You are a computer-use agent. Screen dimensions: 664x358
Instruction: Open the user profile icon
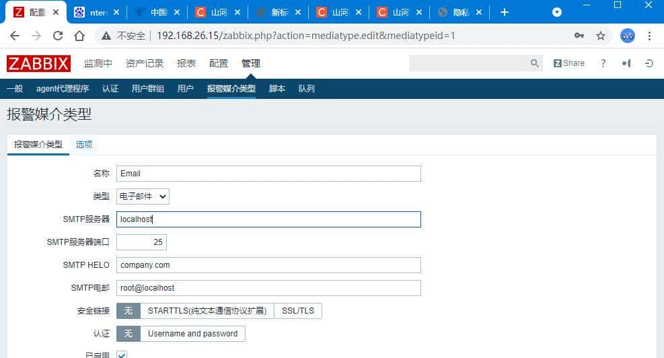point(626,63)
